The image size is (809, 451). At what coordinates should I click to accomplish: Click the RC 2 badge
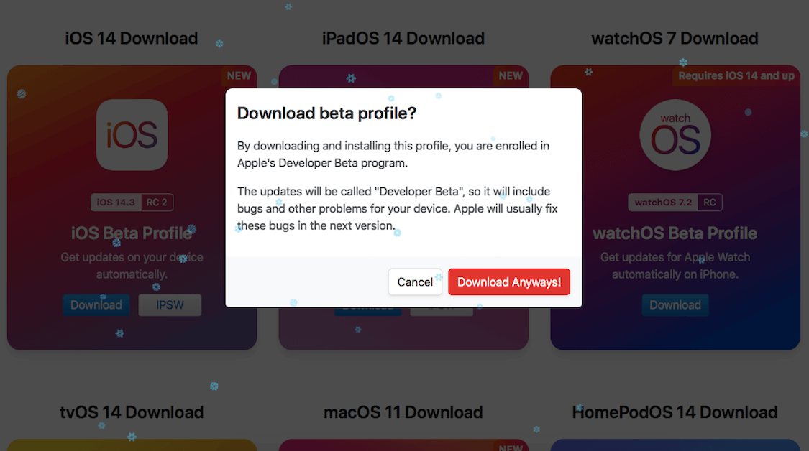(x=157, y=203)
